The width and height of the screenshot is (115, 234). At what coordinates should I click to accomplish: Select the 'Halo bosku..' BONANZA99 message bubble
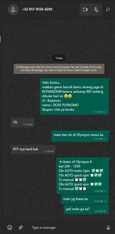coord(75,97)
